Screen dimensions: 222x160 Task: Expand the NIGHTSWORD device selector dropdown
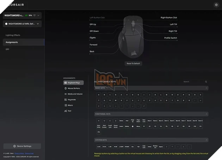click(22, 15)
